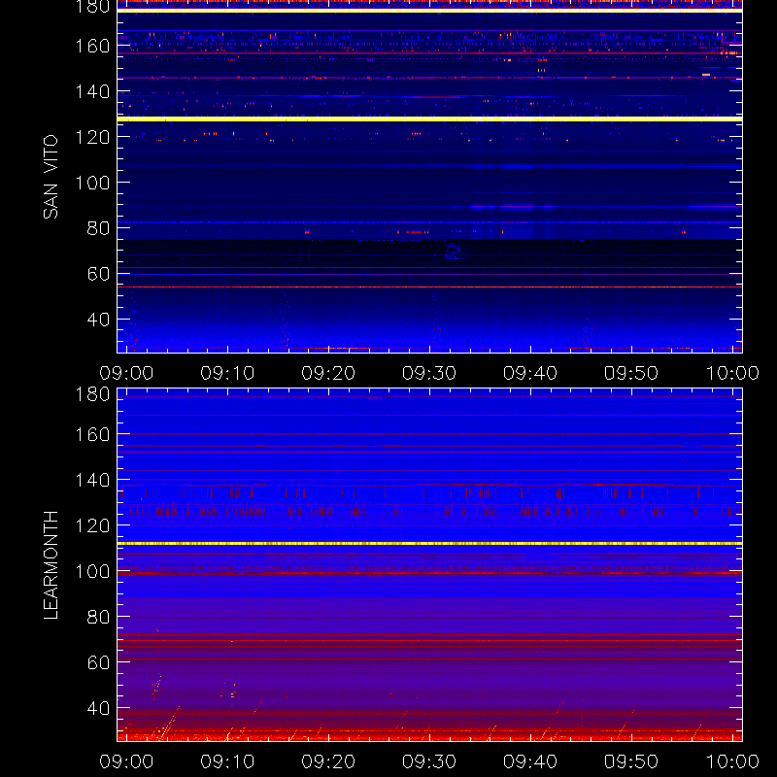Click the 100 frequency label on San Vito axis
777x777 pixels.
pos(92,183)
